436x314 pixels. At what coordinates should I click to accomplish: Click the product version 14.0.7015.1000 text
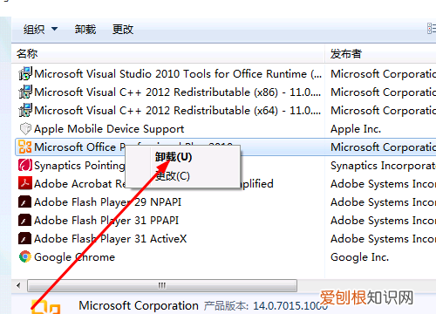pyautogui.click(x=290, y=305)
